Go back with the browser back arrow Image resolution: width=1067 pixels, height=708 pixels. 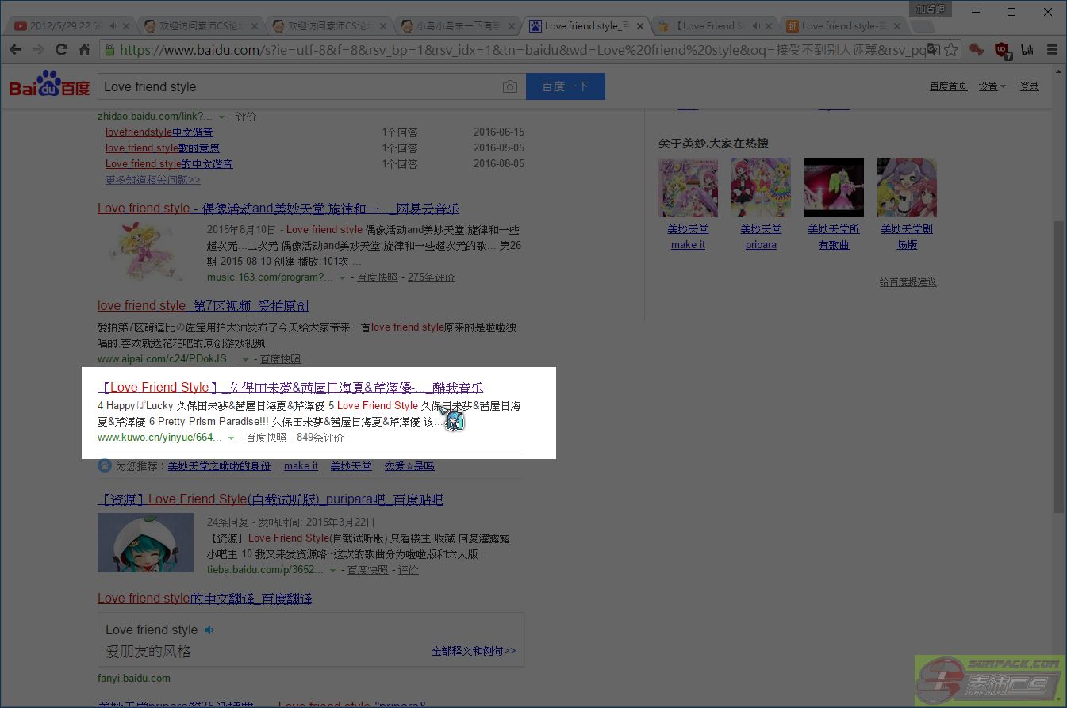point(15,50)
